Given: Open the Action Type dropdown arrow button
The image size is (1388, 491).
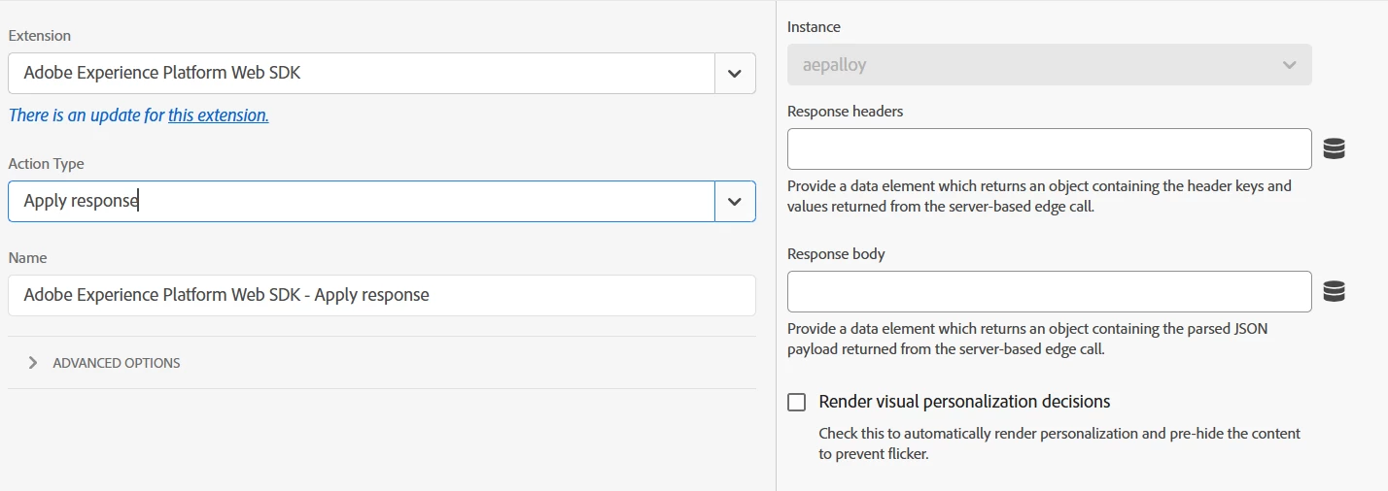Looking at the screenshot, I should click(735, 201).
